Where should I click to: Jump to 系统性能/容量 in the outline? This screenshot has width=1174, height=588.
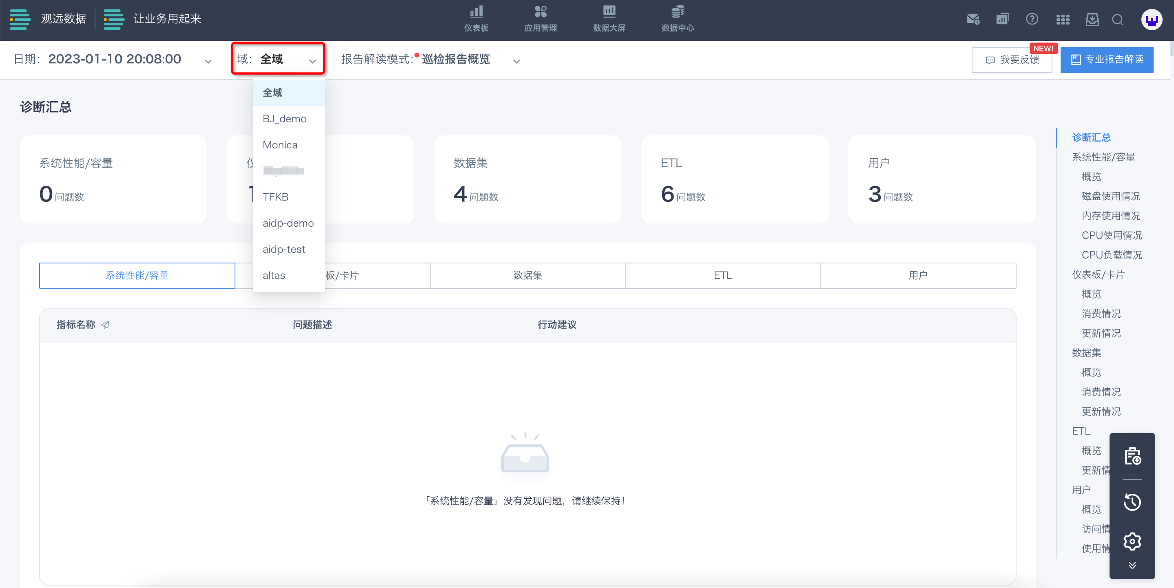tap(1103, 157)
